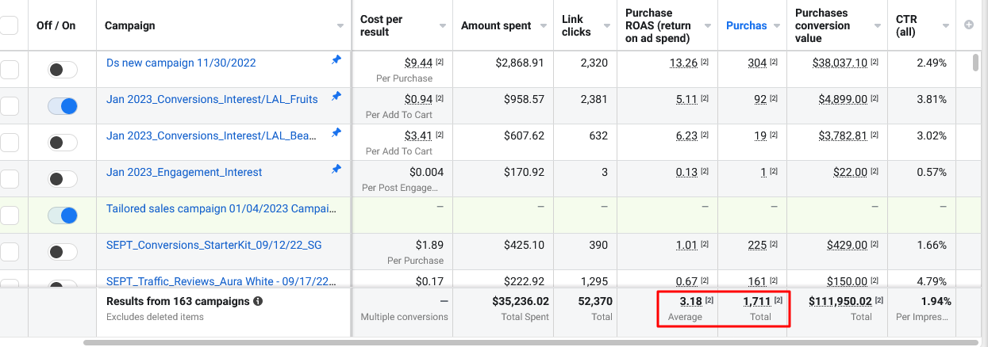
Task: Open SEPT_Traffic_Reviews_Aura White campaign link
Action: pos(217,280)
